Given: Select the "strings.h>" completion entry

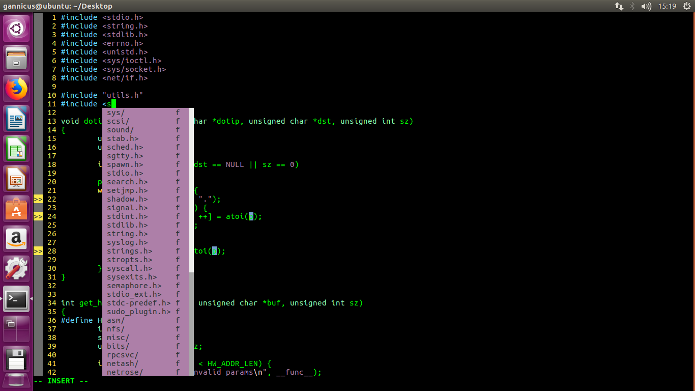Looking at the screenshot, I should coord(146,251).
